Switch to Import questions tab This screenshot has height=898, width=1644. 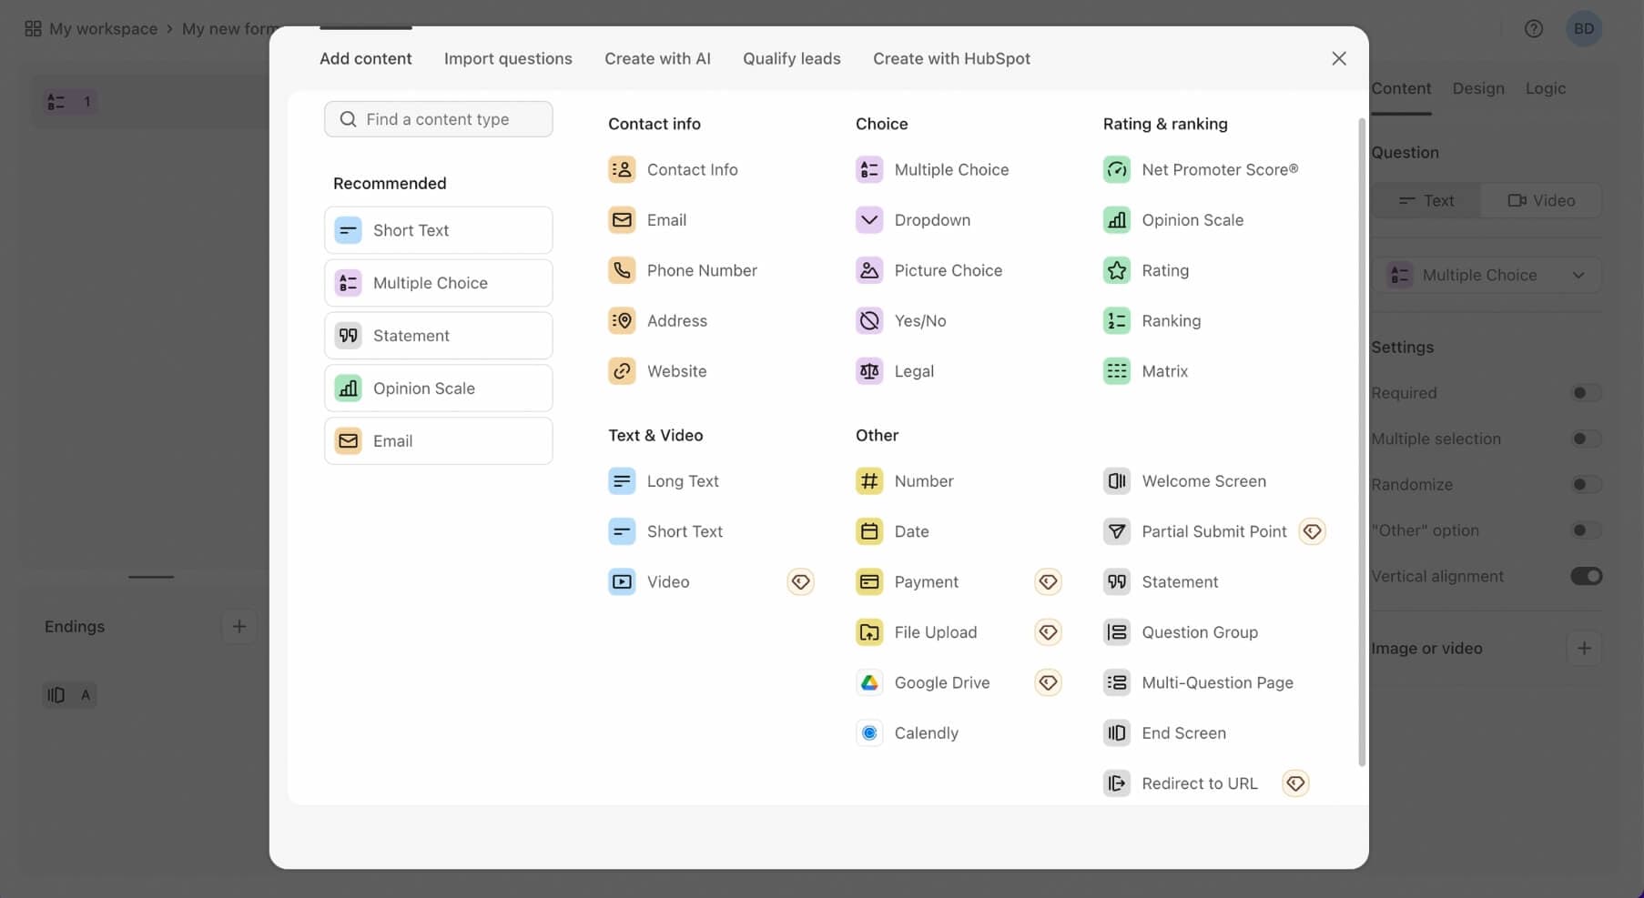(508, 58)
